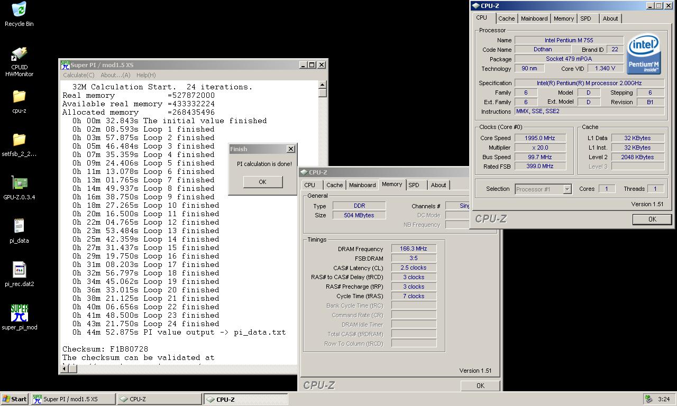Select SPD tab in top-right CPU-Z window

pos(585,19)
